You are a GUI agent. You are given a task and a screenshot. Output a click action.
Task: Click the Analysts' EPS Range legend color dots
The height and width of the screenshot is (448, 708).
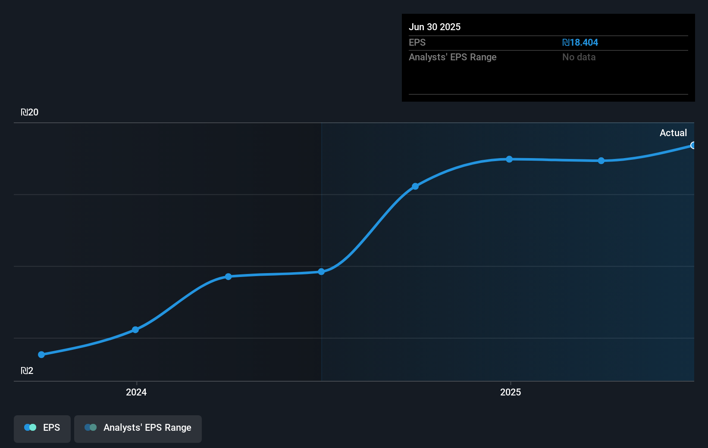(91, 427)
